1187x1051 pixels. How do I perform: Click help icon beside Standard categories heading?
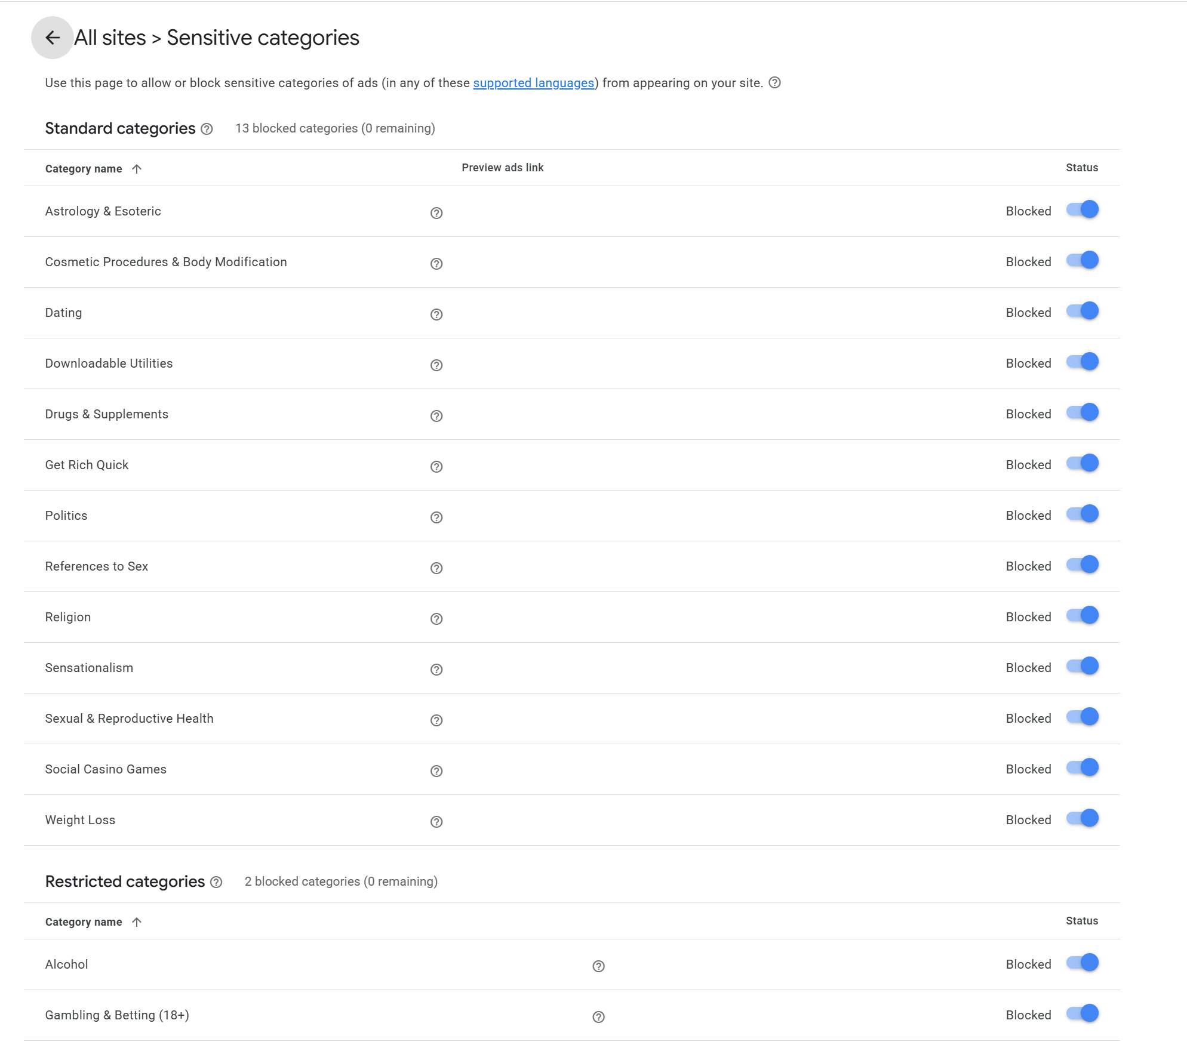click(x=207, y=129)
